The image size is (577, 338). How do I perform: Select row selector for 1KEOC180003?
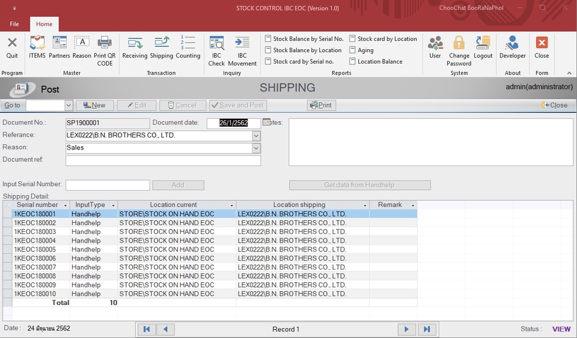point(7,232)
